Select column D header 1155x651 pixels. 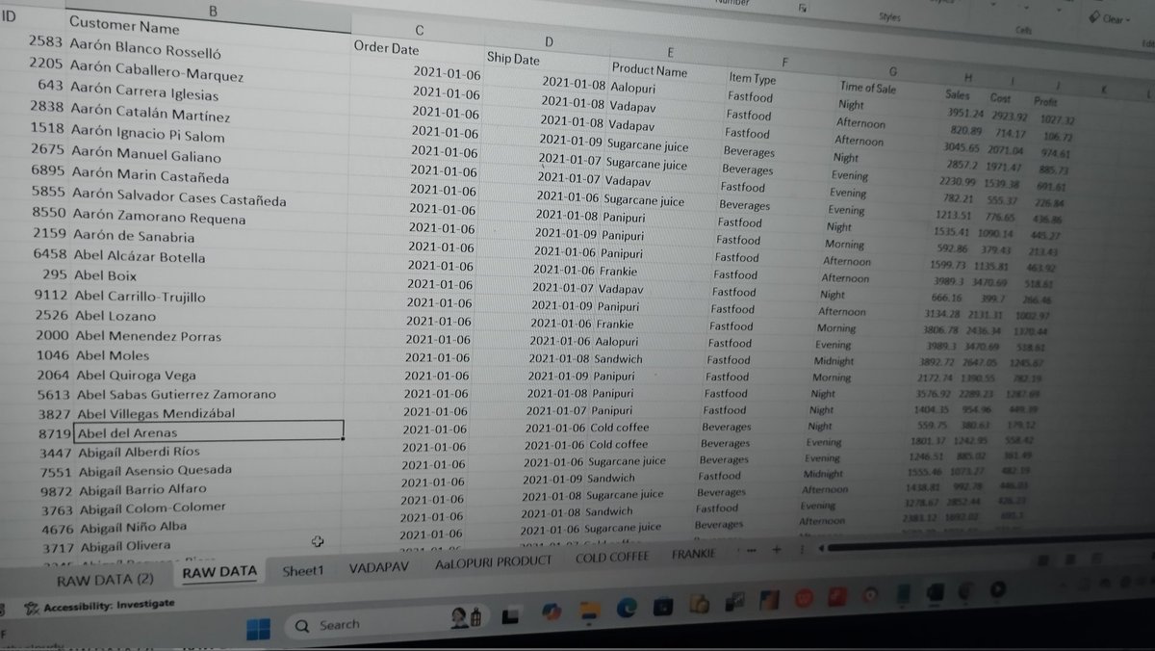[549, 41]
